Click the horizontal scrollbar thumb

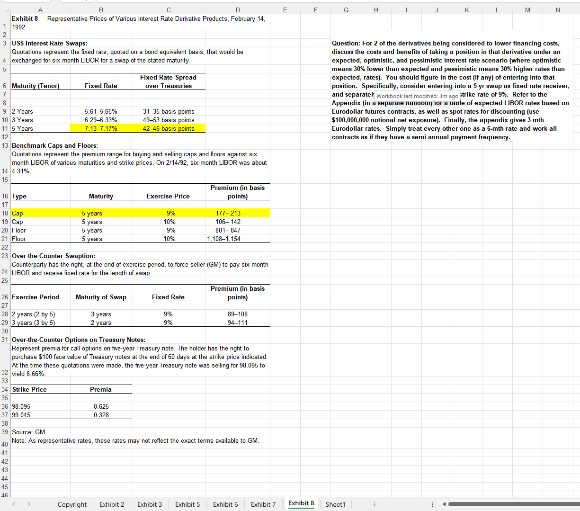coord(514,504)
